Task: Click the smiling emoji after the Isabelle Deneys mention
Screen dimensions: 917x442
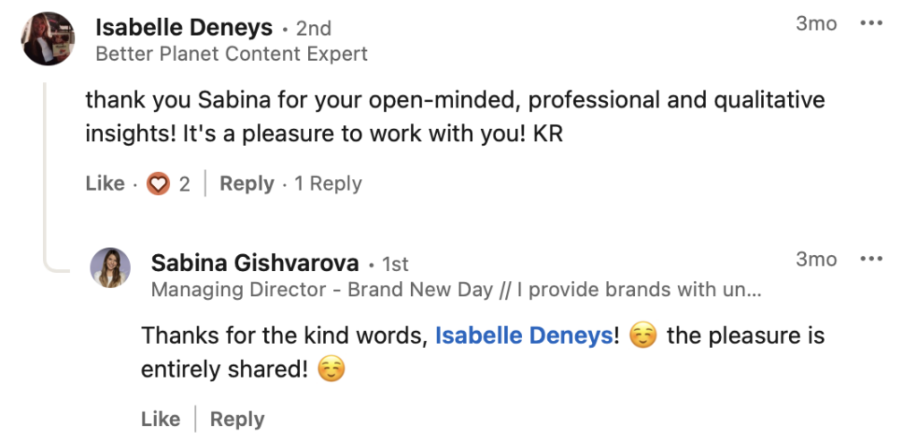Action: [x=643, y=336]
